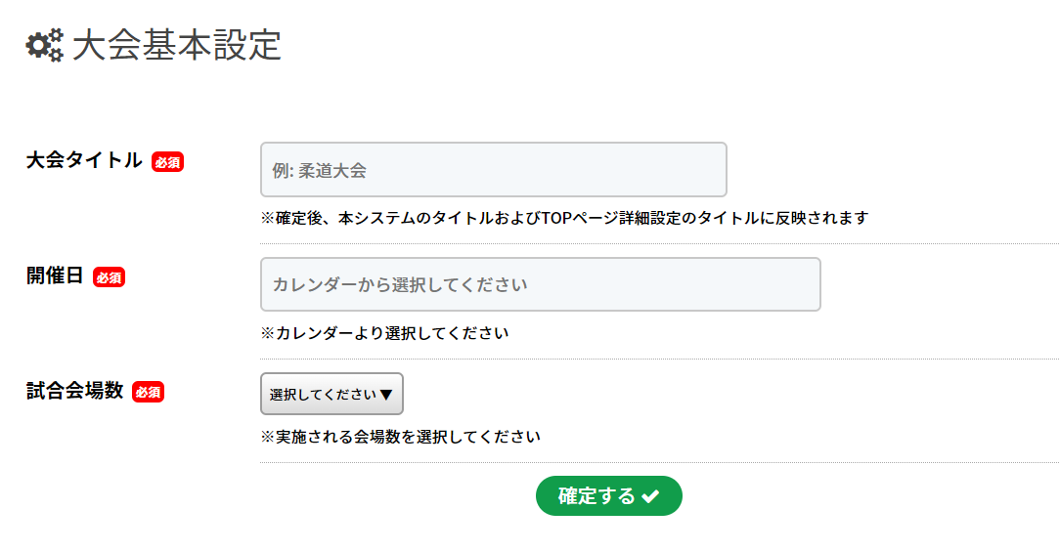Click the 必須 badge next to 試合会場数

[148, 392]
